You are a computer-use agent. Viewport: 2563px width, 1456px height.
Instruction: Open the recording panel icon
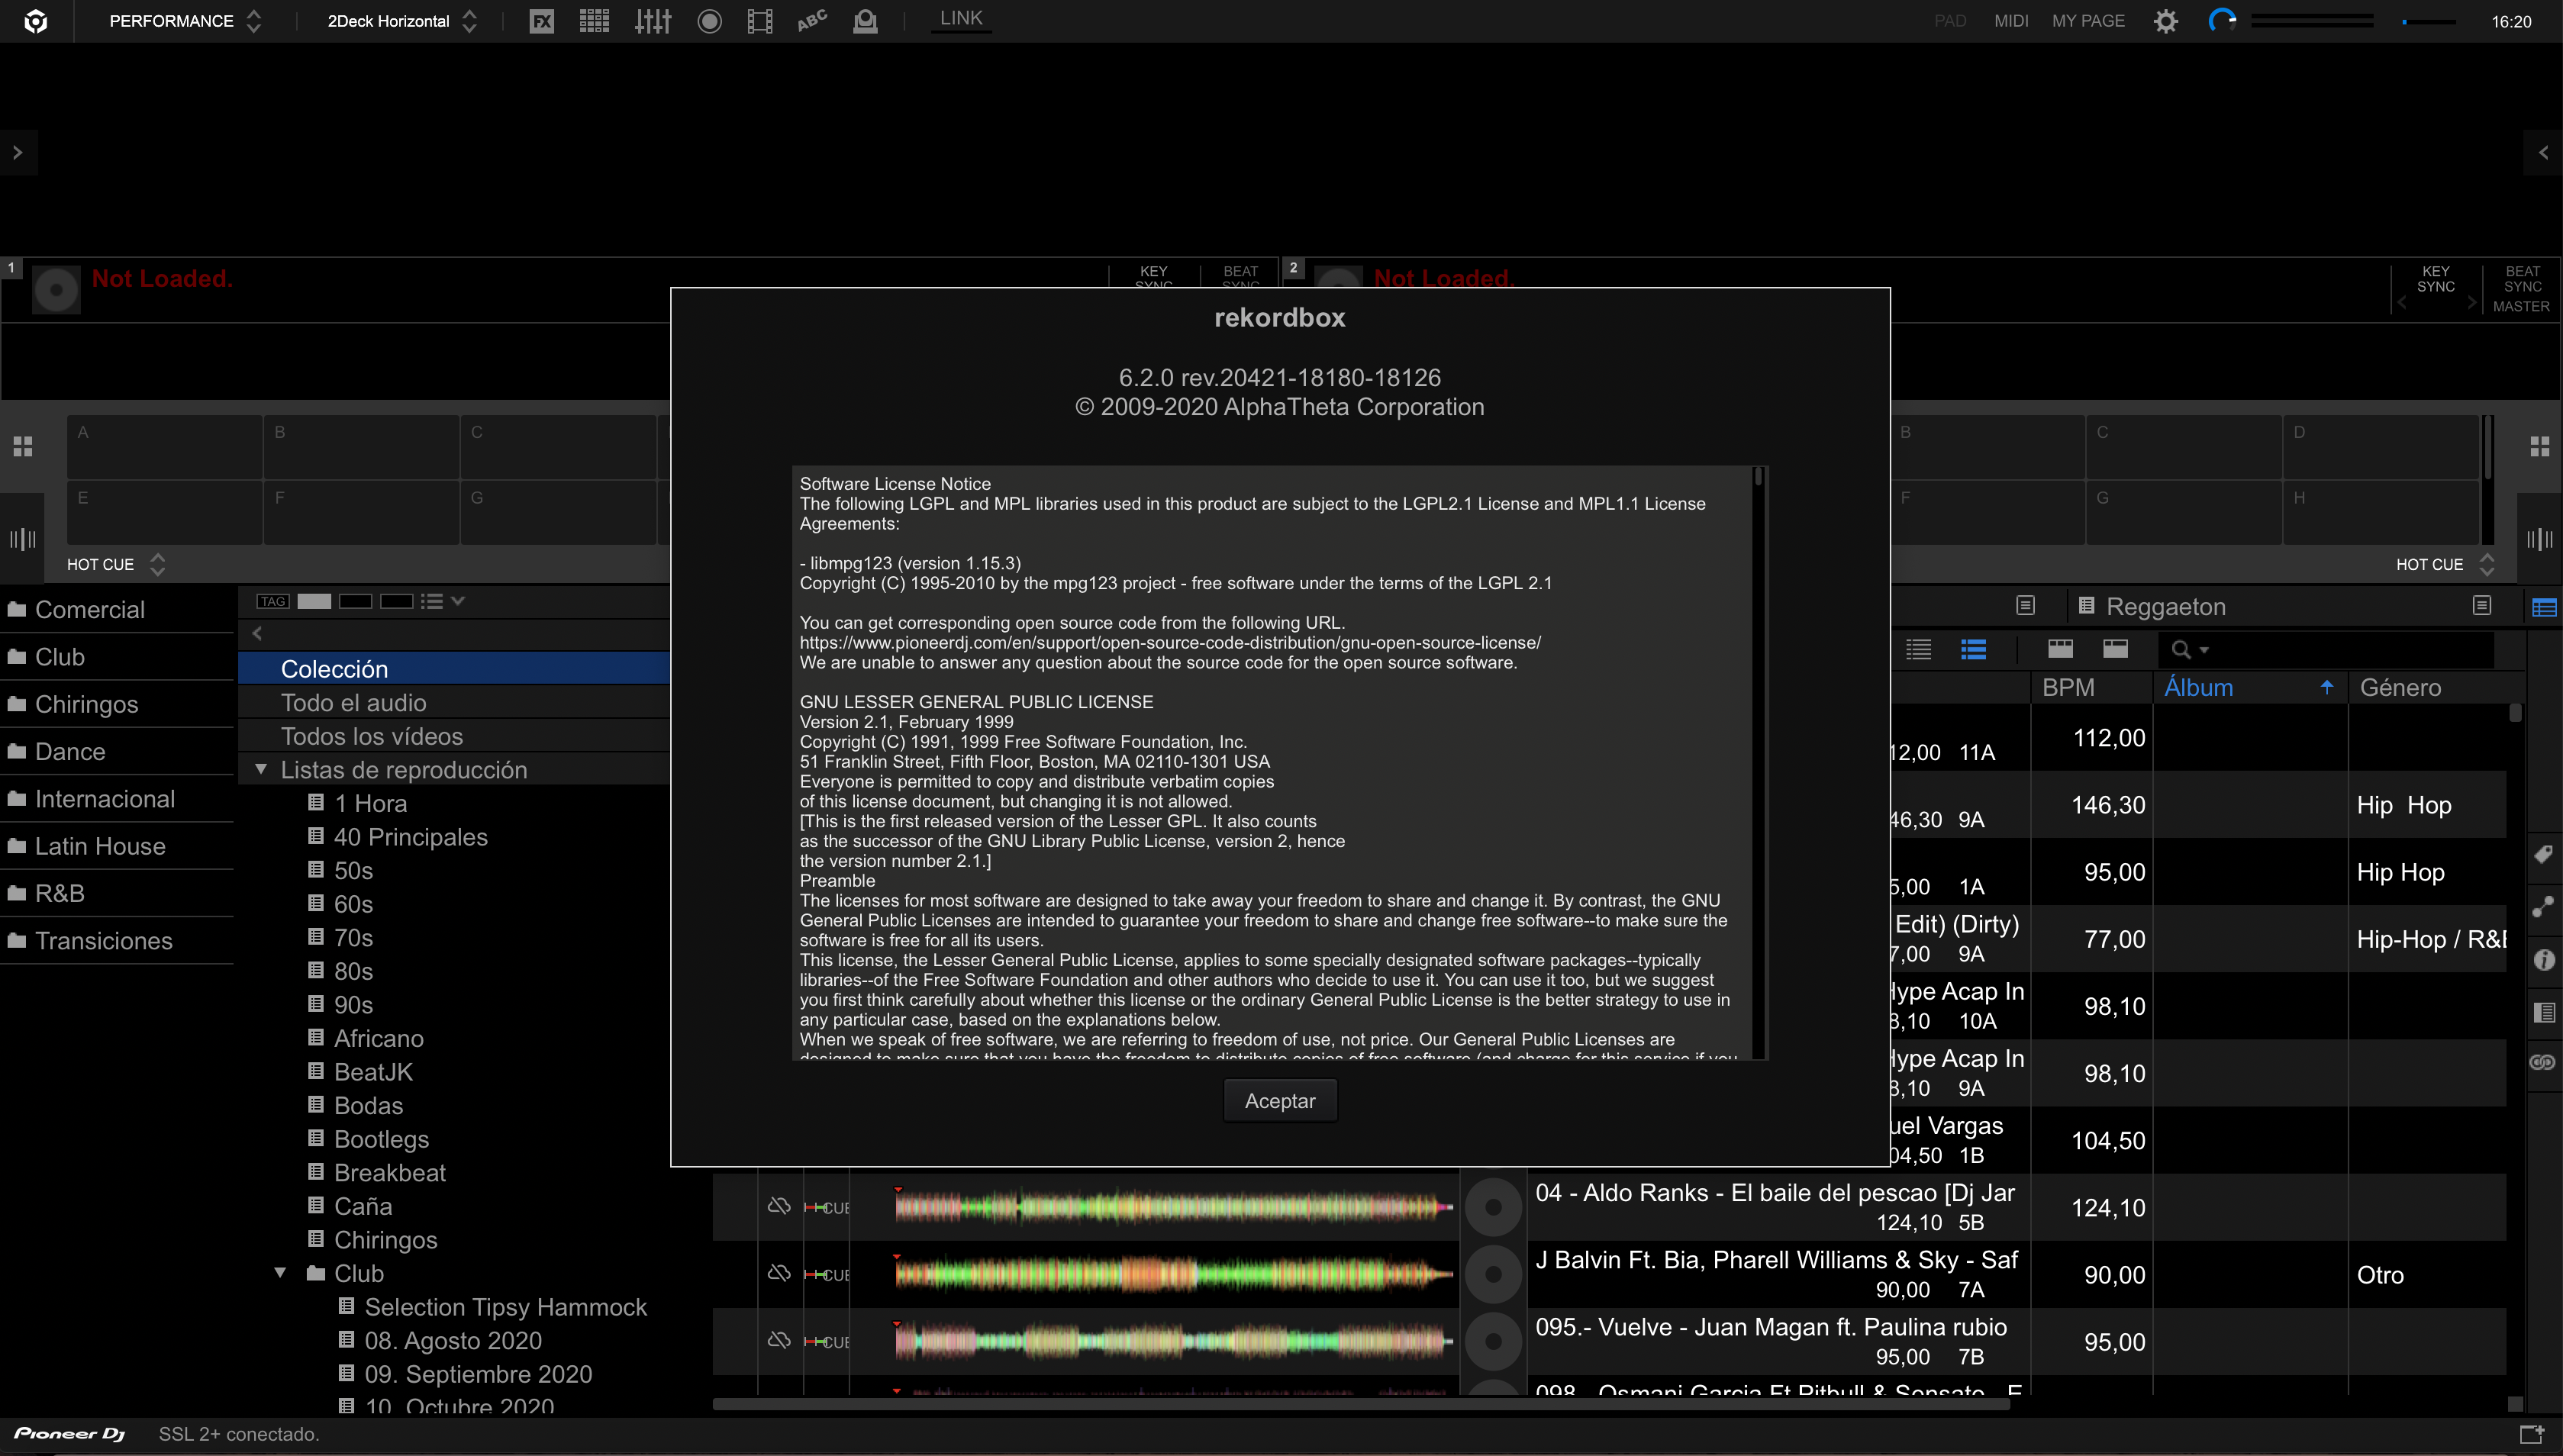click(709, 21)
